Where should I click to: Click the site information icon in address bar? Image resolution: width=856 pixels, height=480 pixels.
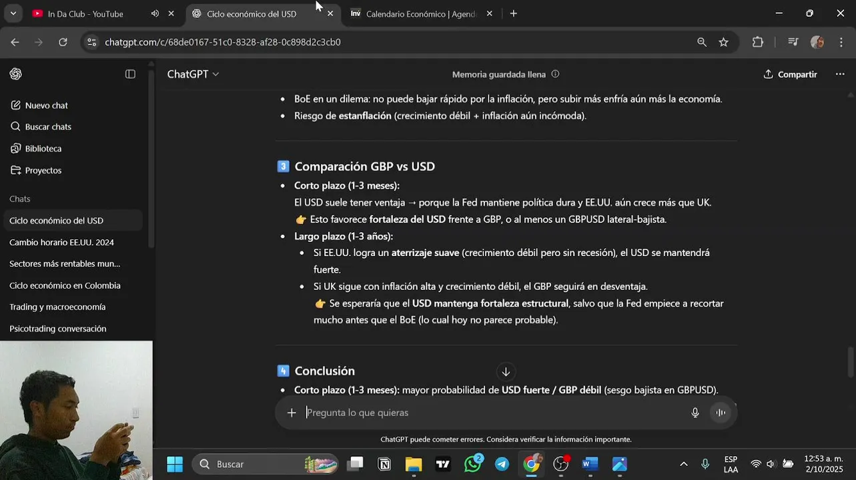92,42
